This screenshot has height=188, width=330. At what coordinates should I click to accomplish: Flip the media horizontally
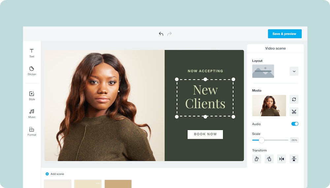click(x=281, y=159)
